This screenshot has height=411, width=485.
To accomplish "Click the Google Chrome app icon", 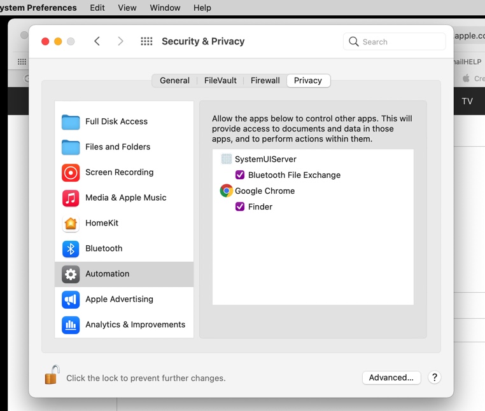I will pos(227,191).
